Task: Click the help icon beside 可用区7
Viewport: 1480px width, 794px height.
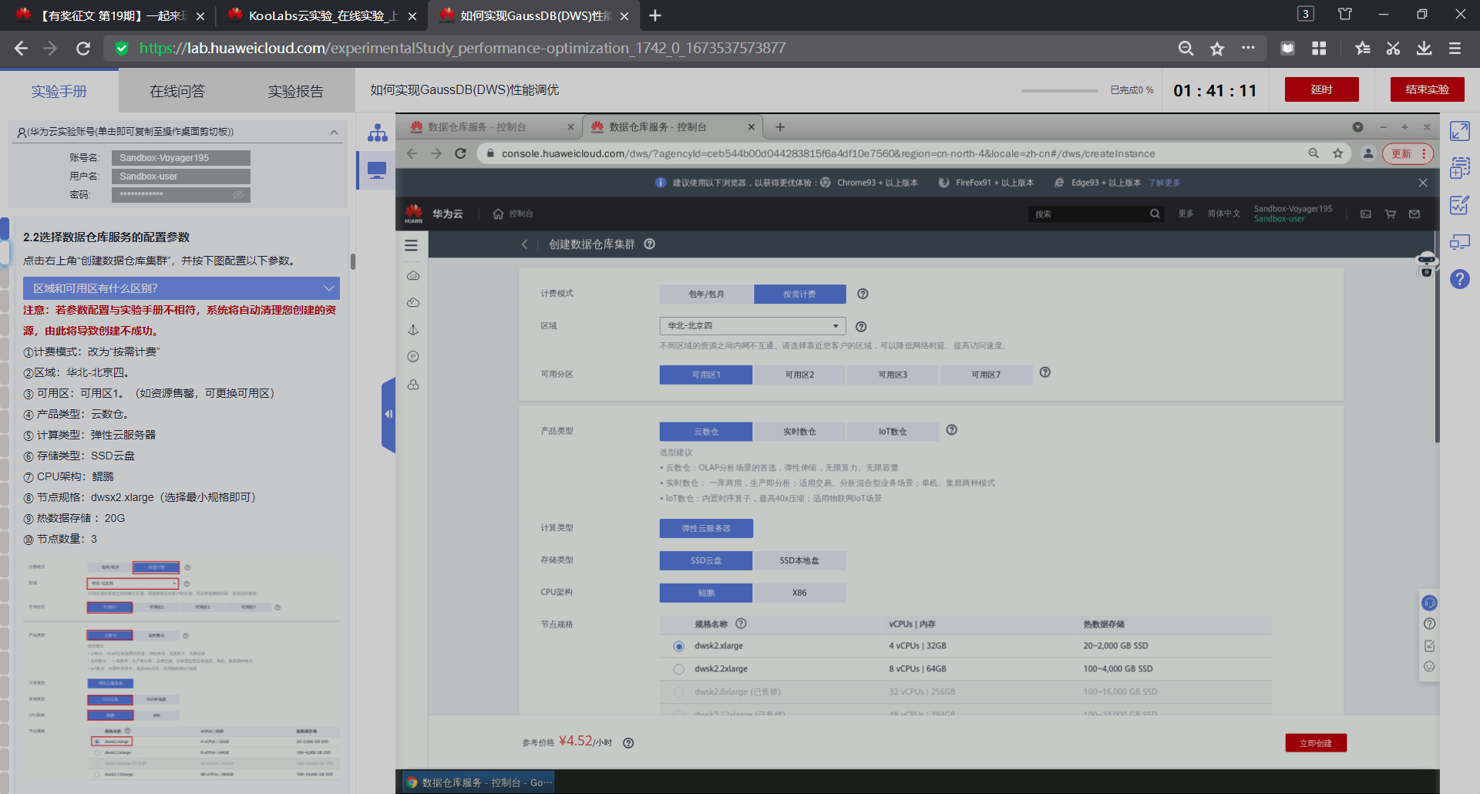Action: click(x=1045, y=372)
